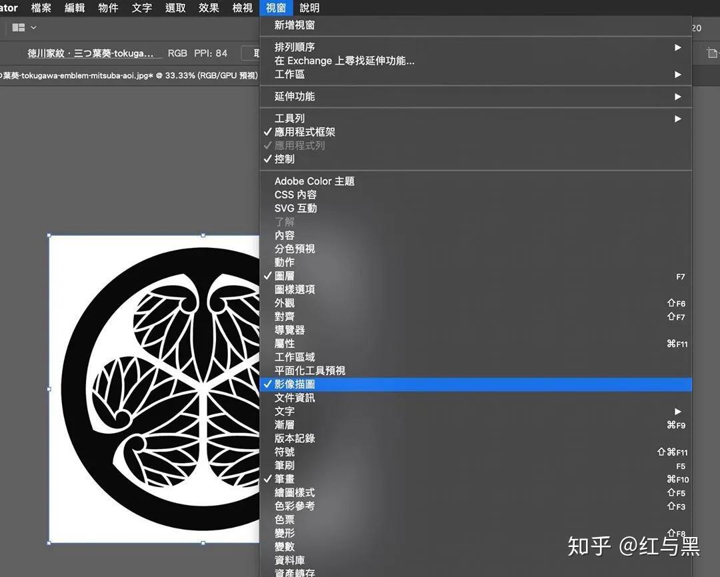Open the 筆刷 panel

pyautogui.click(x=476, y=466)
